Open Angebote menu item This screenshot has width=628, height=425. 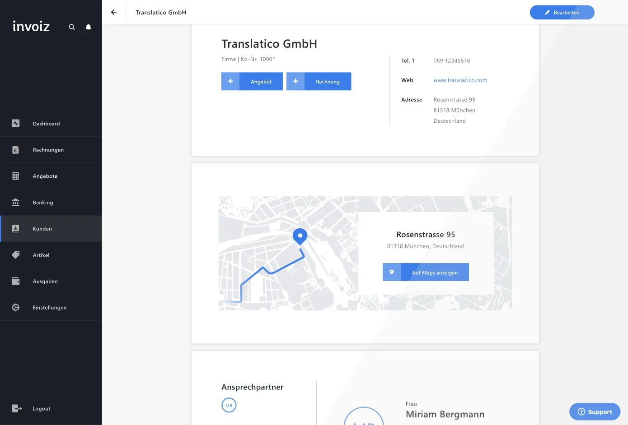click(x=51, y=176)
